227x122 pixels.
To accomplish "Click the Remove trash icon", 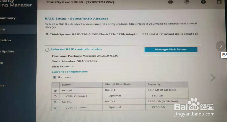I will (x=55, y=77).
